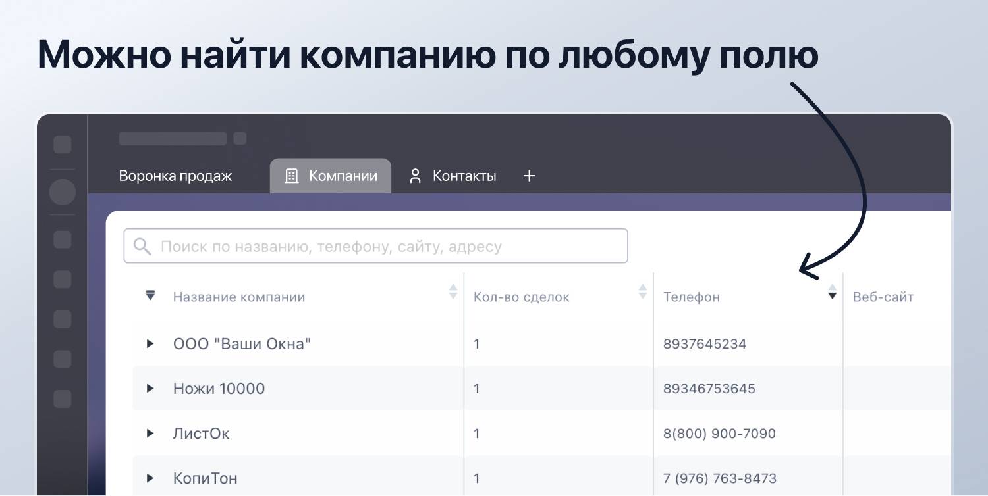
Task: Expand the ООО "Ваши Окна" row
Action: click(x=150, y=343)
